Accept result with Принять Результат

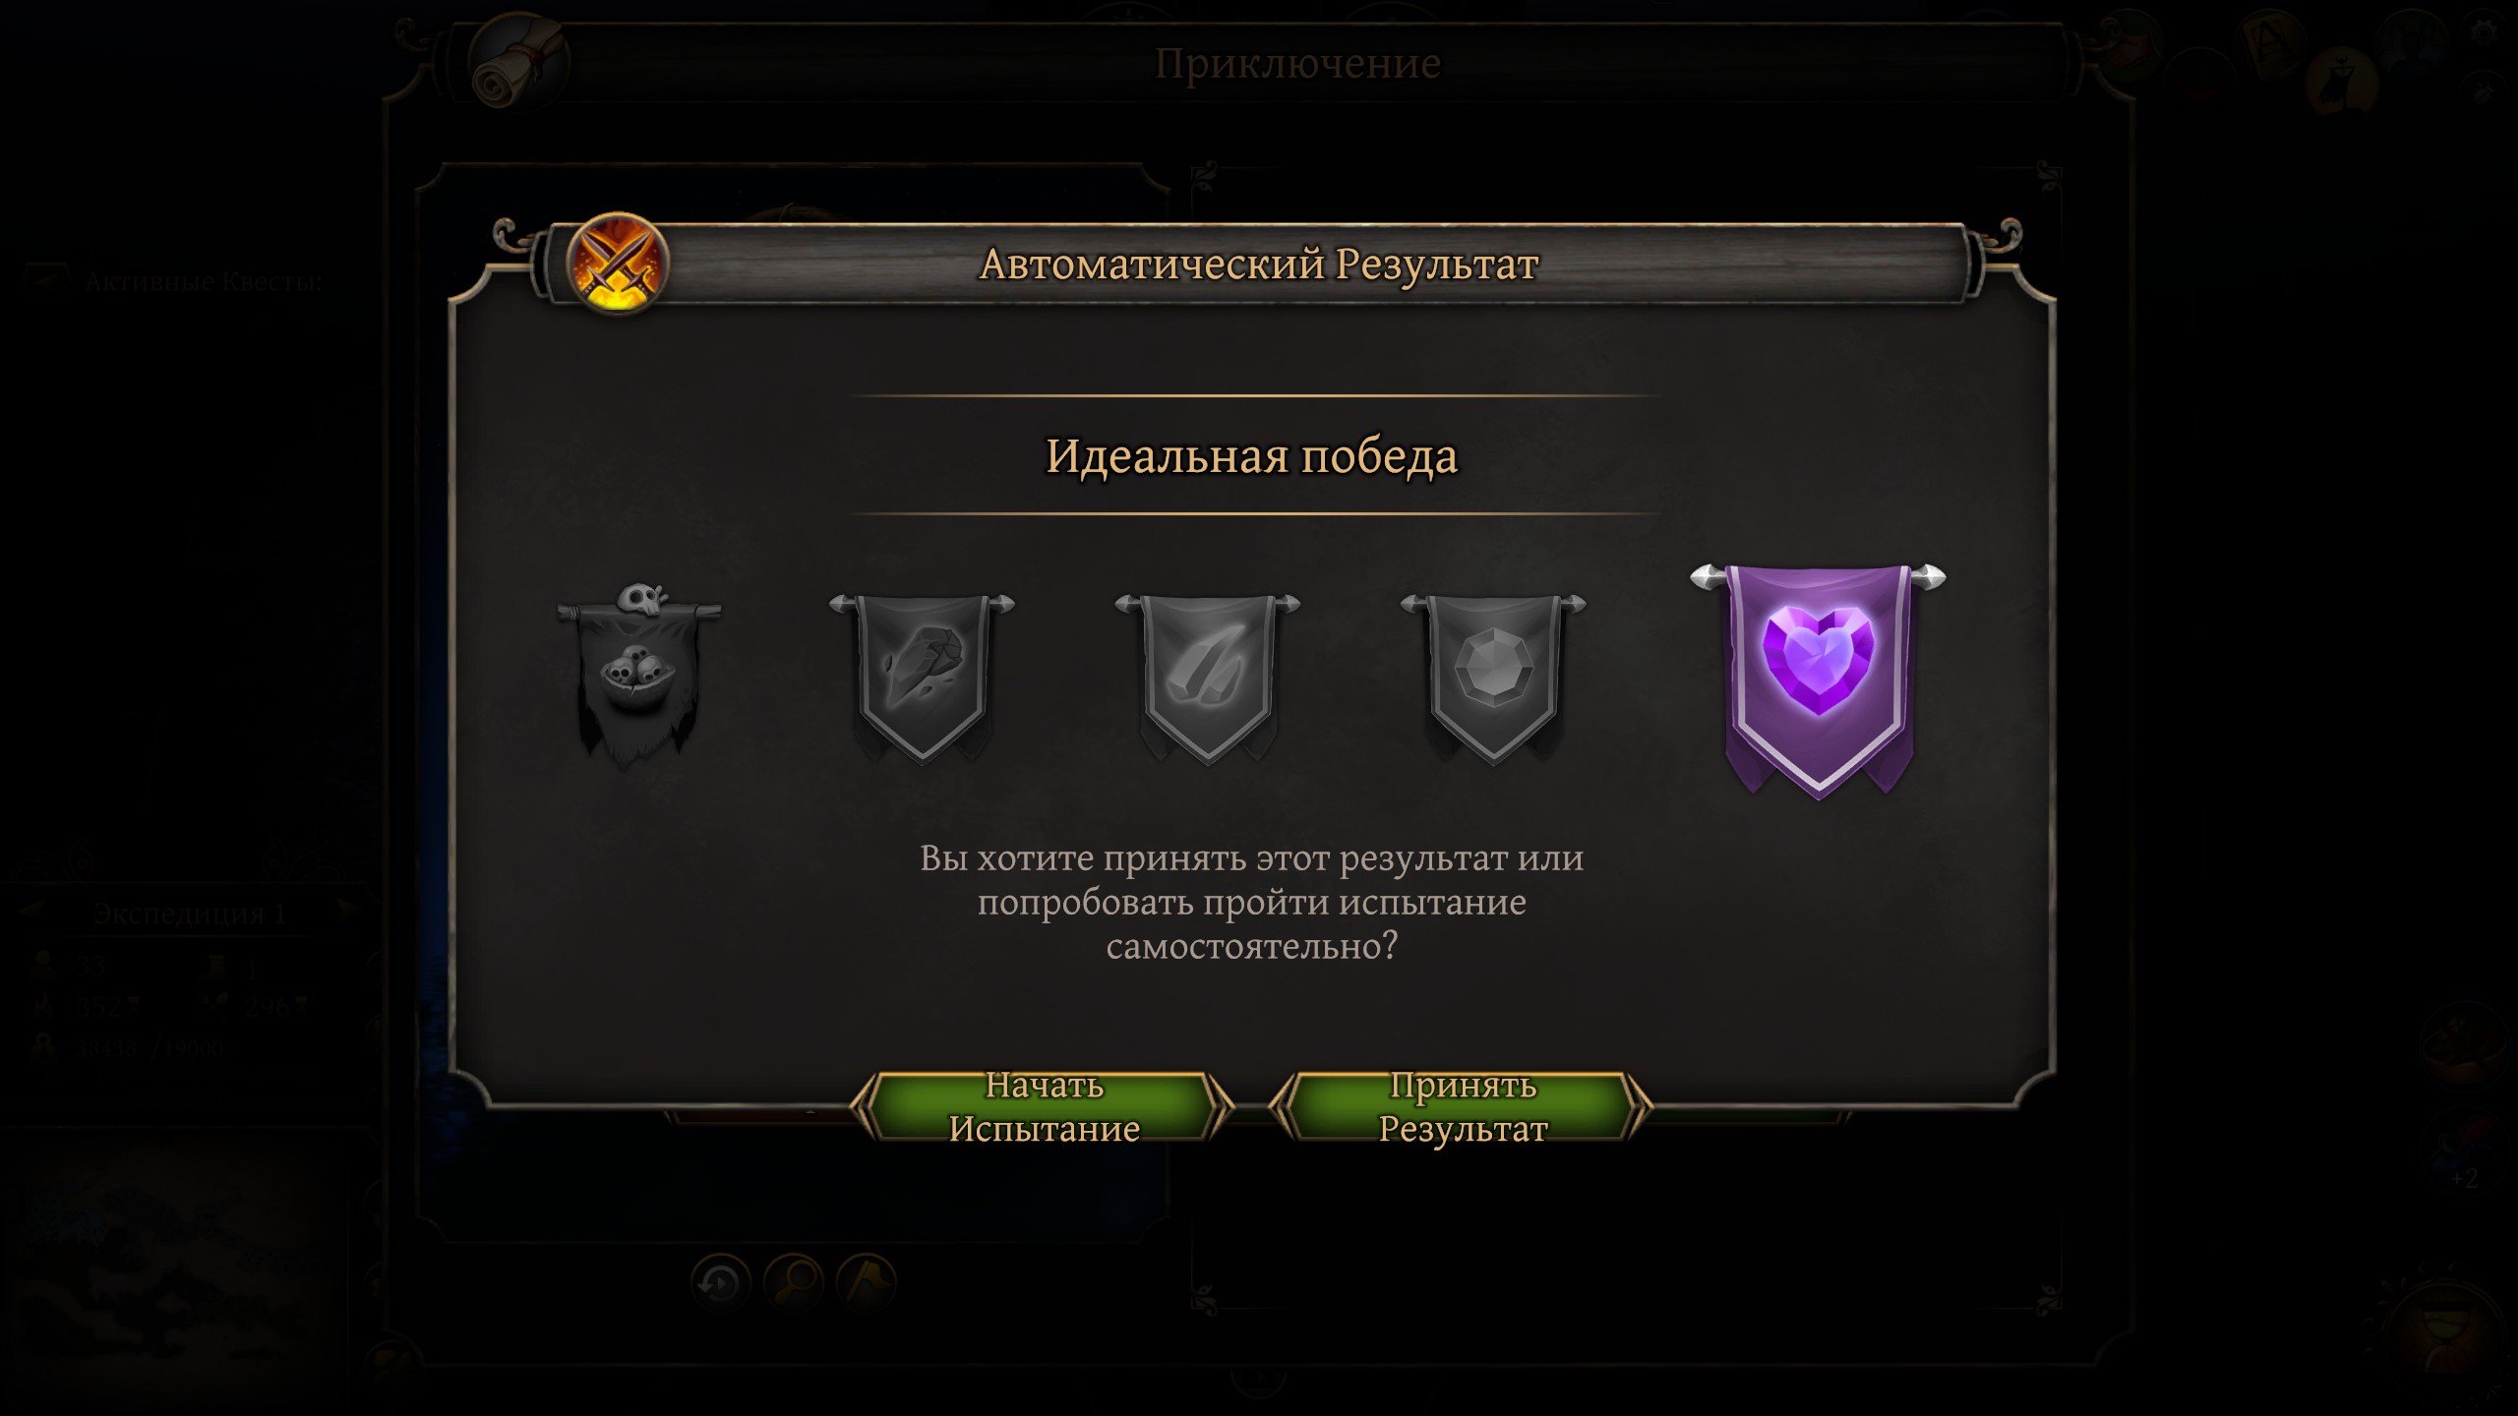tap(1462, 1106)
